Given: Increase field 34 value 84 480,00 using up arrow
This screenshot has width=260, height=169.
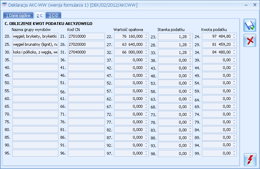Looking at the screenshot, I should click(x=234, y=51).
